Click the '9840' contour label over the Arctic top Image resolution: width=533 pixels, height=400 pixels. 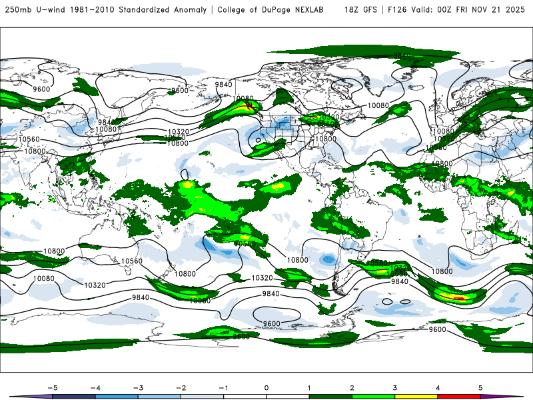click(402, 55)
